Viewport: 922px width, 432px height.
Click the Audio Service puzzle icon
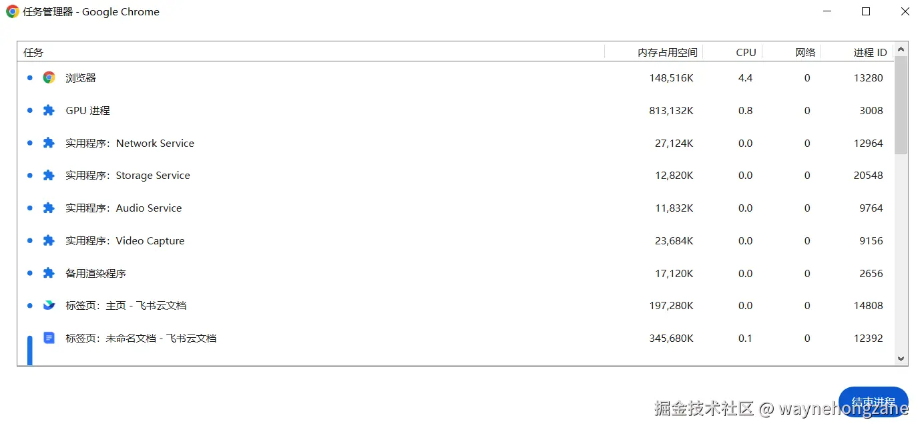click(x=49, y=208)
